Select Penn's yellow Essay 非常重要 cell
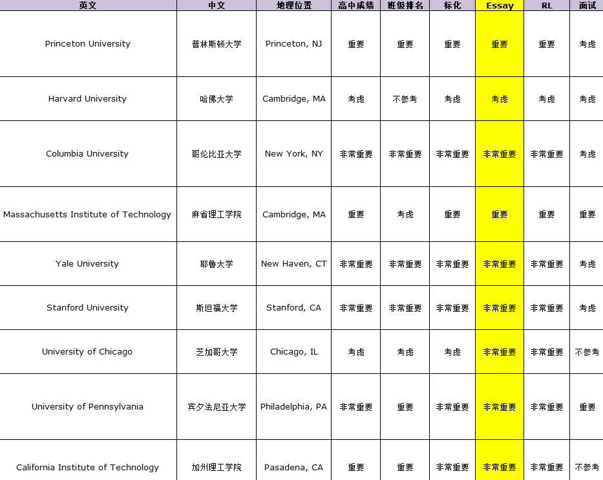Image resolution: width=603 pixels, height=480 pixels. click(500, 406)
